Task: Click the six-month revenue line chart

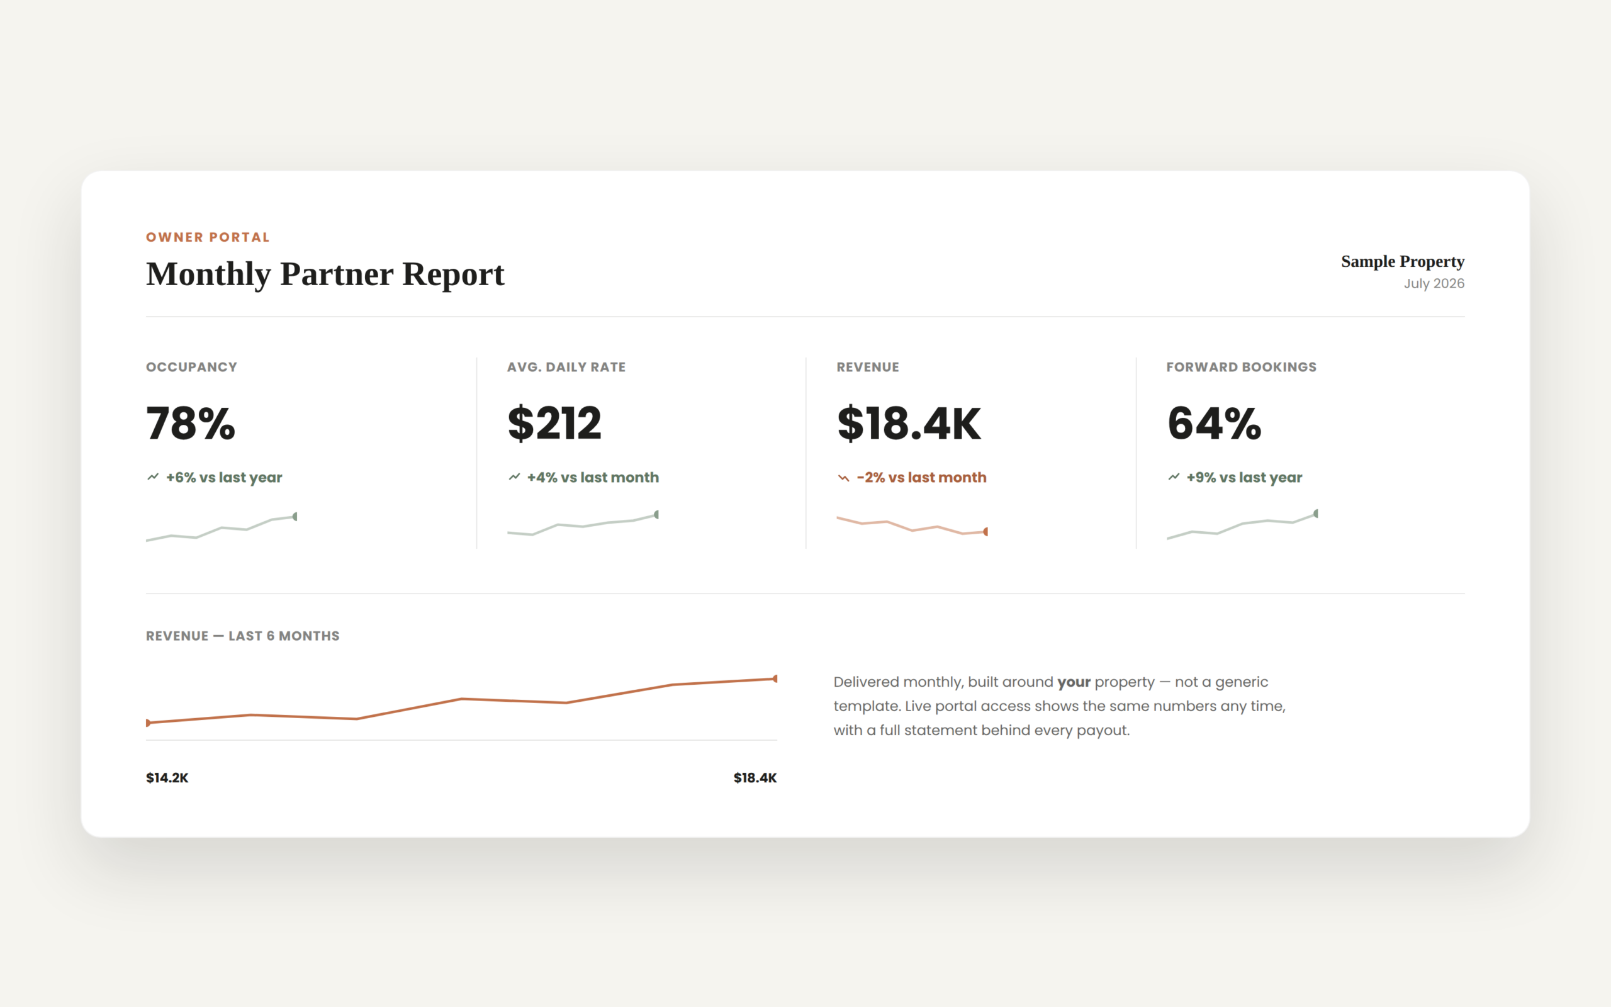Action: point(462,700)
